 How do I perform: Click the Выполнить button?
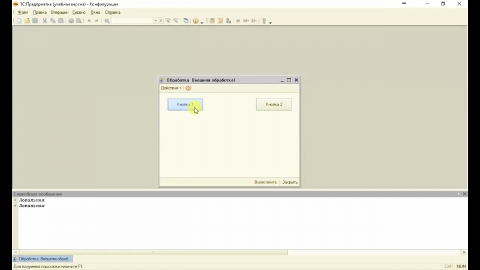(265, 182)
